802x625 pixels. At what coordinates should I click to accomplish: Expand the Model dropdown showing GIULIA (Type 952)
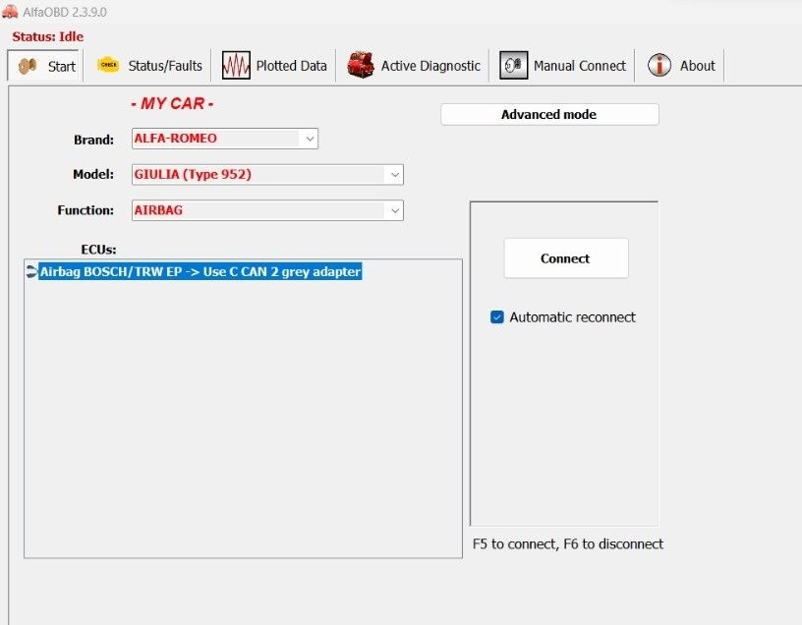click(267, 174)
